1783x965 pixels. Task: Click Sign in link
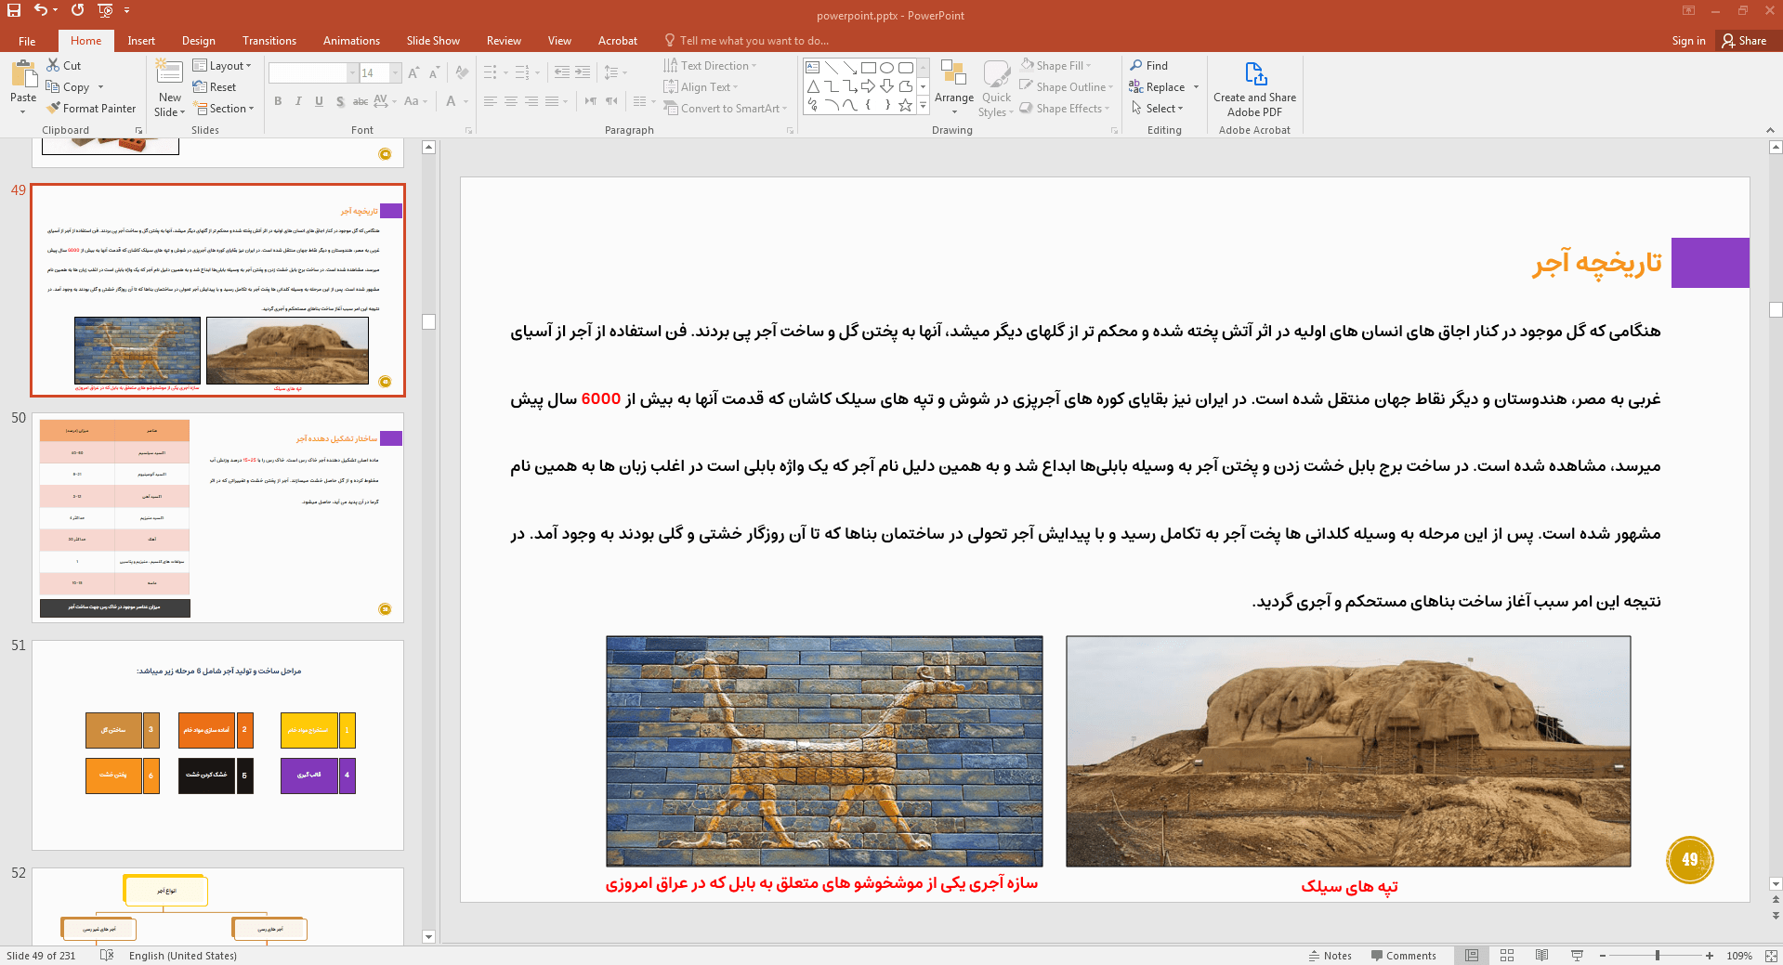click(1688, 41)
